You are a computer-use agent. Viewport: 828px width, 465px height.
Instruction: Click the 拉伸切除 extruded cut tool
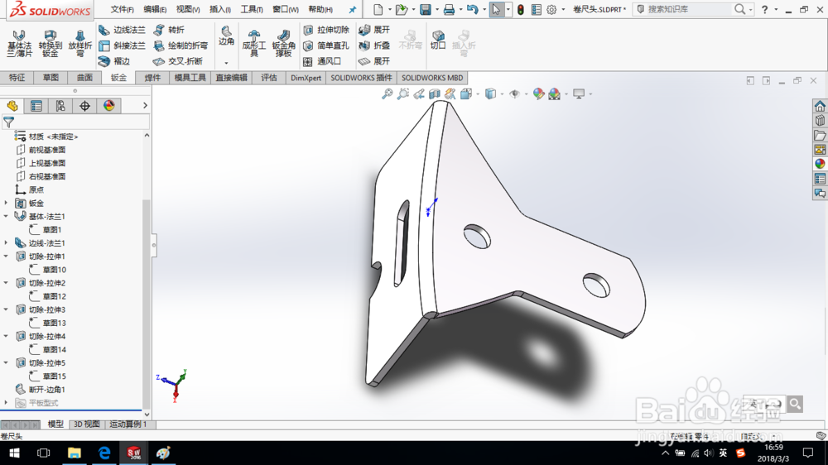click(x=326, y=30)
